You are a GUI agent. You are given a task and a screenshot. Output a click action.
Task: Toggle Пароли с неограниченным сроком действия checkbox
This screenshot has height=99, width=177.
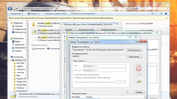75,78
